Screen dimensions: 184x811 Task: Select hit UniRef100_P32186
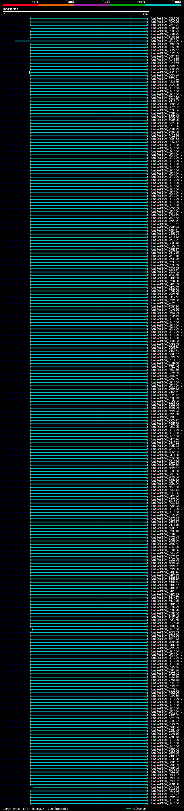coord(165,82)
